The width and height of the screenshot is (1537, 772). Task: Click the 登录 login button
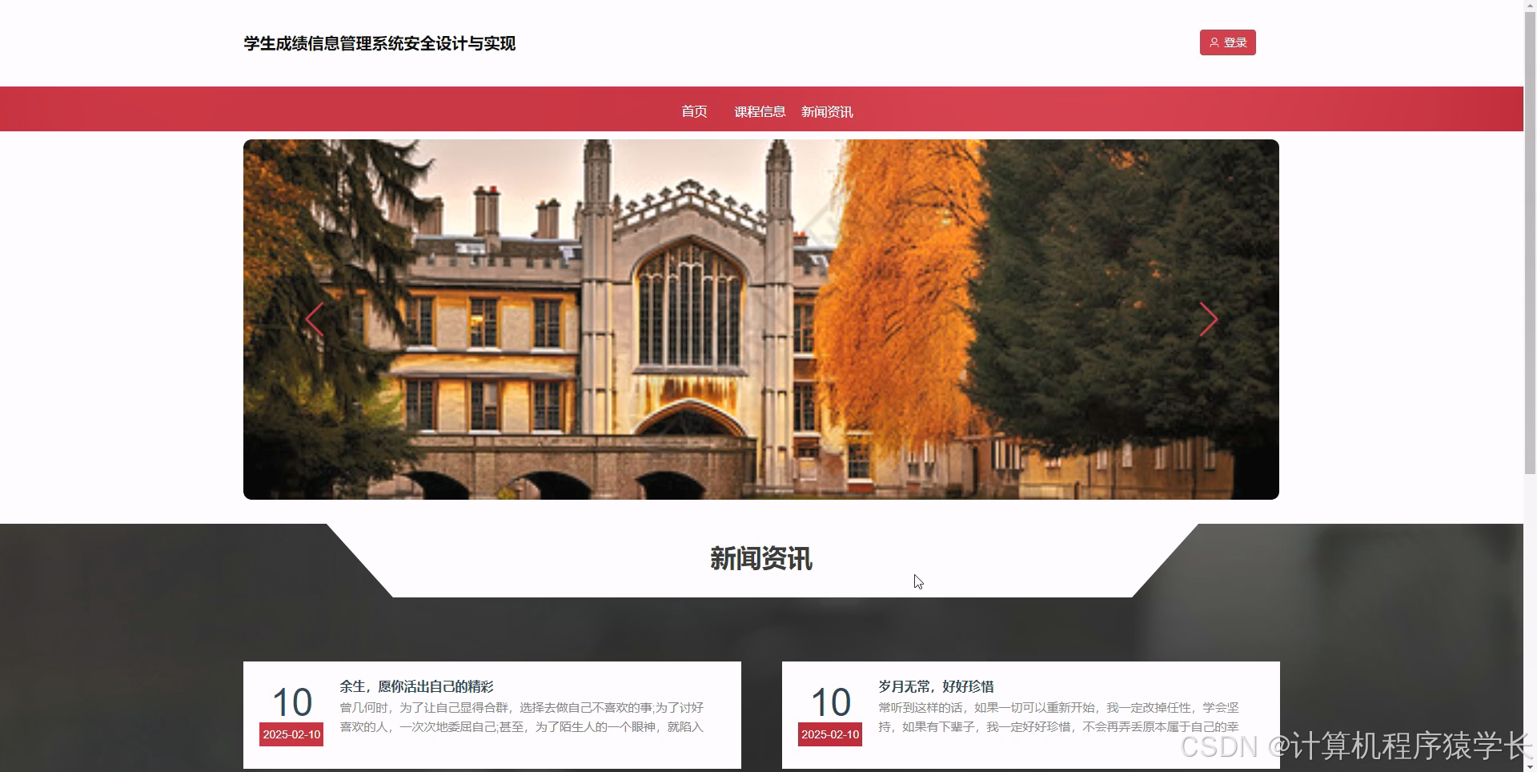click(x=1227, y=42)
